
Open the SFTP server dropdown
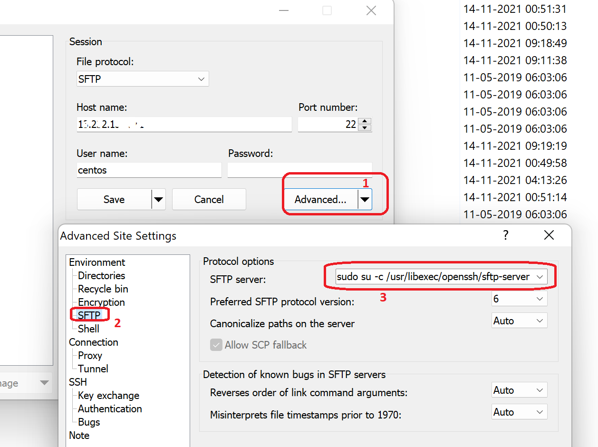point(540,276)
